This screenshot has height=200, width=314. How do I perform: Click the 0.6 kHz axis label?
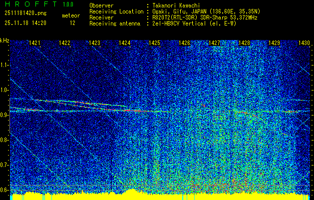[x=4, y=190]
